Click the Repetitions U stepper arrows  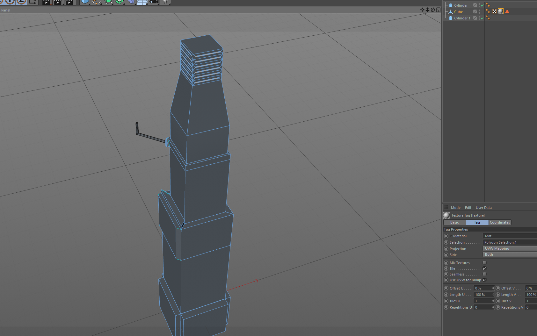(493, 307)
